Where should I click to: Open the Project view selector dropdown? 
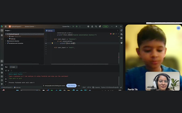(x=8, y=31)
